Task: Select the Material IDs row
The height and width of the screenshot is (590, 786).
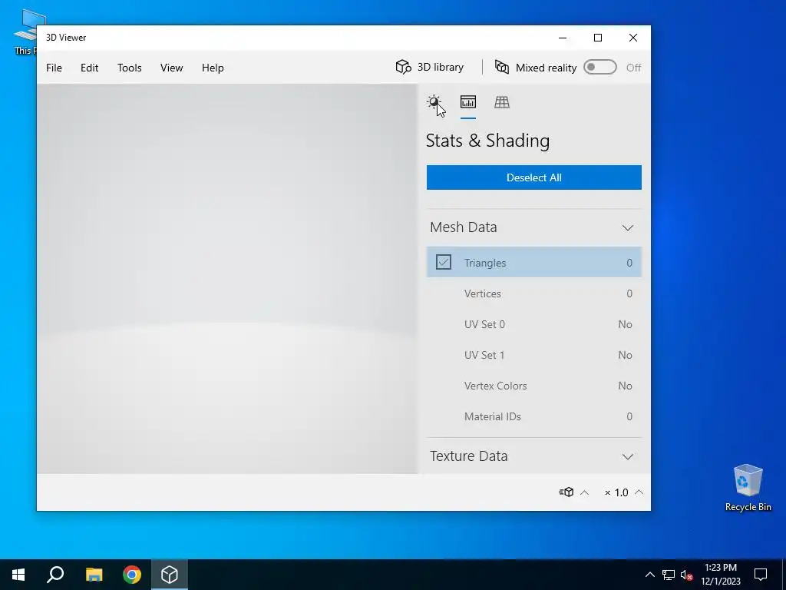Action: coord(534,416)
